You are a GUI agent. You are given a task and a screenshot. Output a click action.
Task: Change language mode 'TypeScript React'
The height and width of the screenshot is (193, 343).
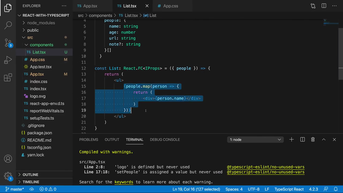coord(289,189)
